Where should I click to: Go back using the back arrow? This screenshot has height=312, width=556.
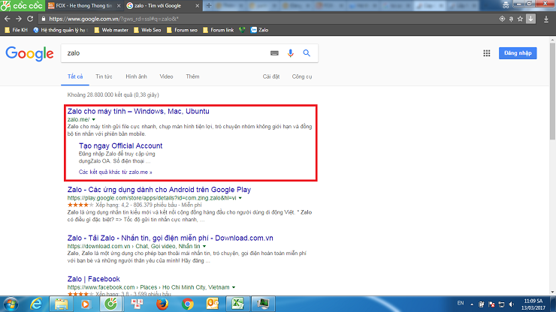pyautogui.click(x=7, y=19)
